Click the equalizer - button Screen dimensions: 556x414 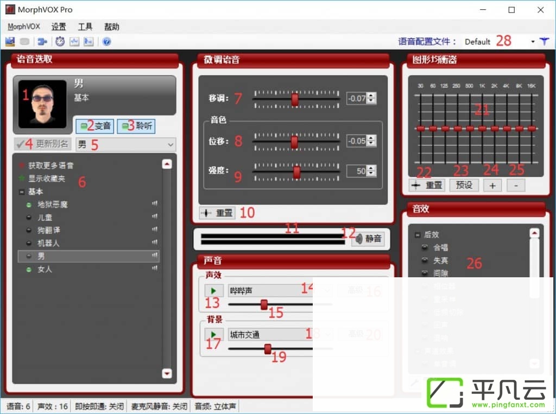coord(516,186)
